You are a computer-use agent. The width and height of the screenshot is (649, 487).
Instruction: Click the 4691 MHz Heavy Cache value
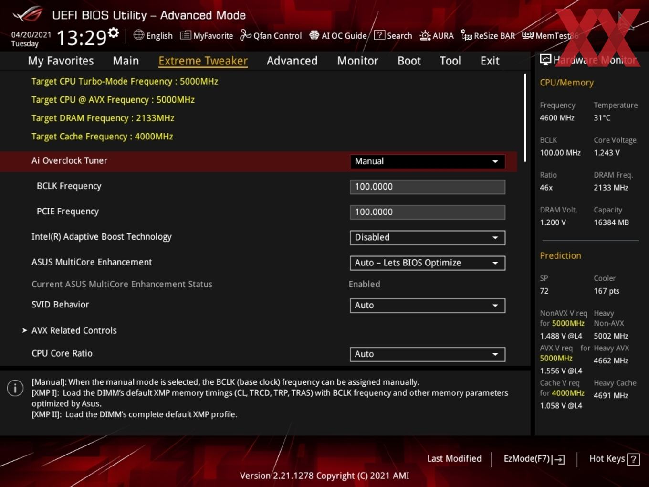pyautogui.click(x=611, y=396)
